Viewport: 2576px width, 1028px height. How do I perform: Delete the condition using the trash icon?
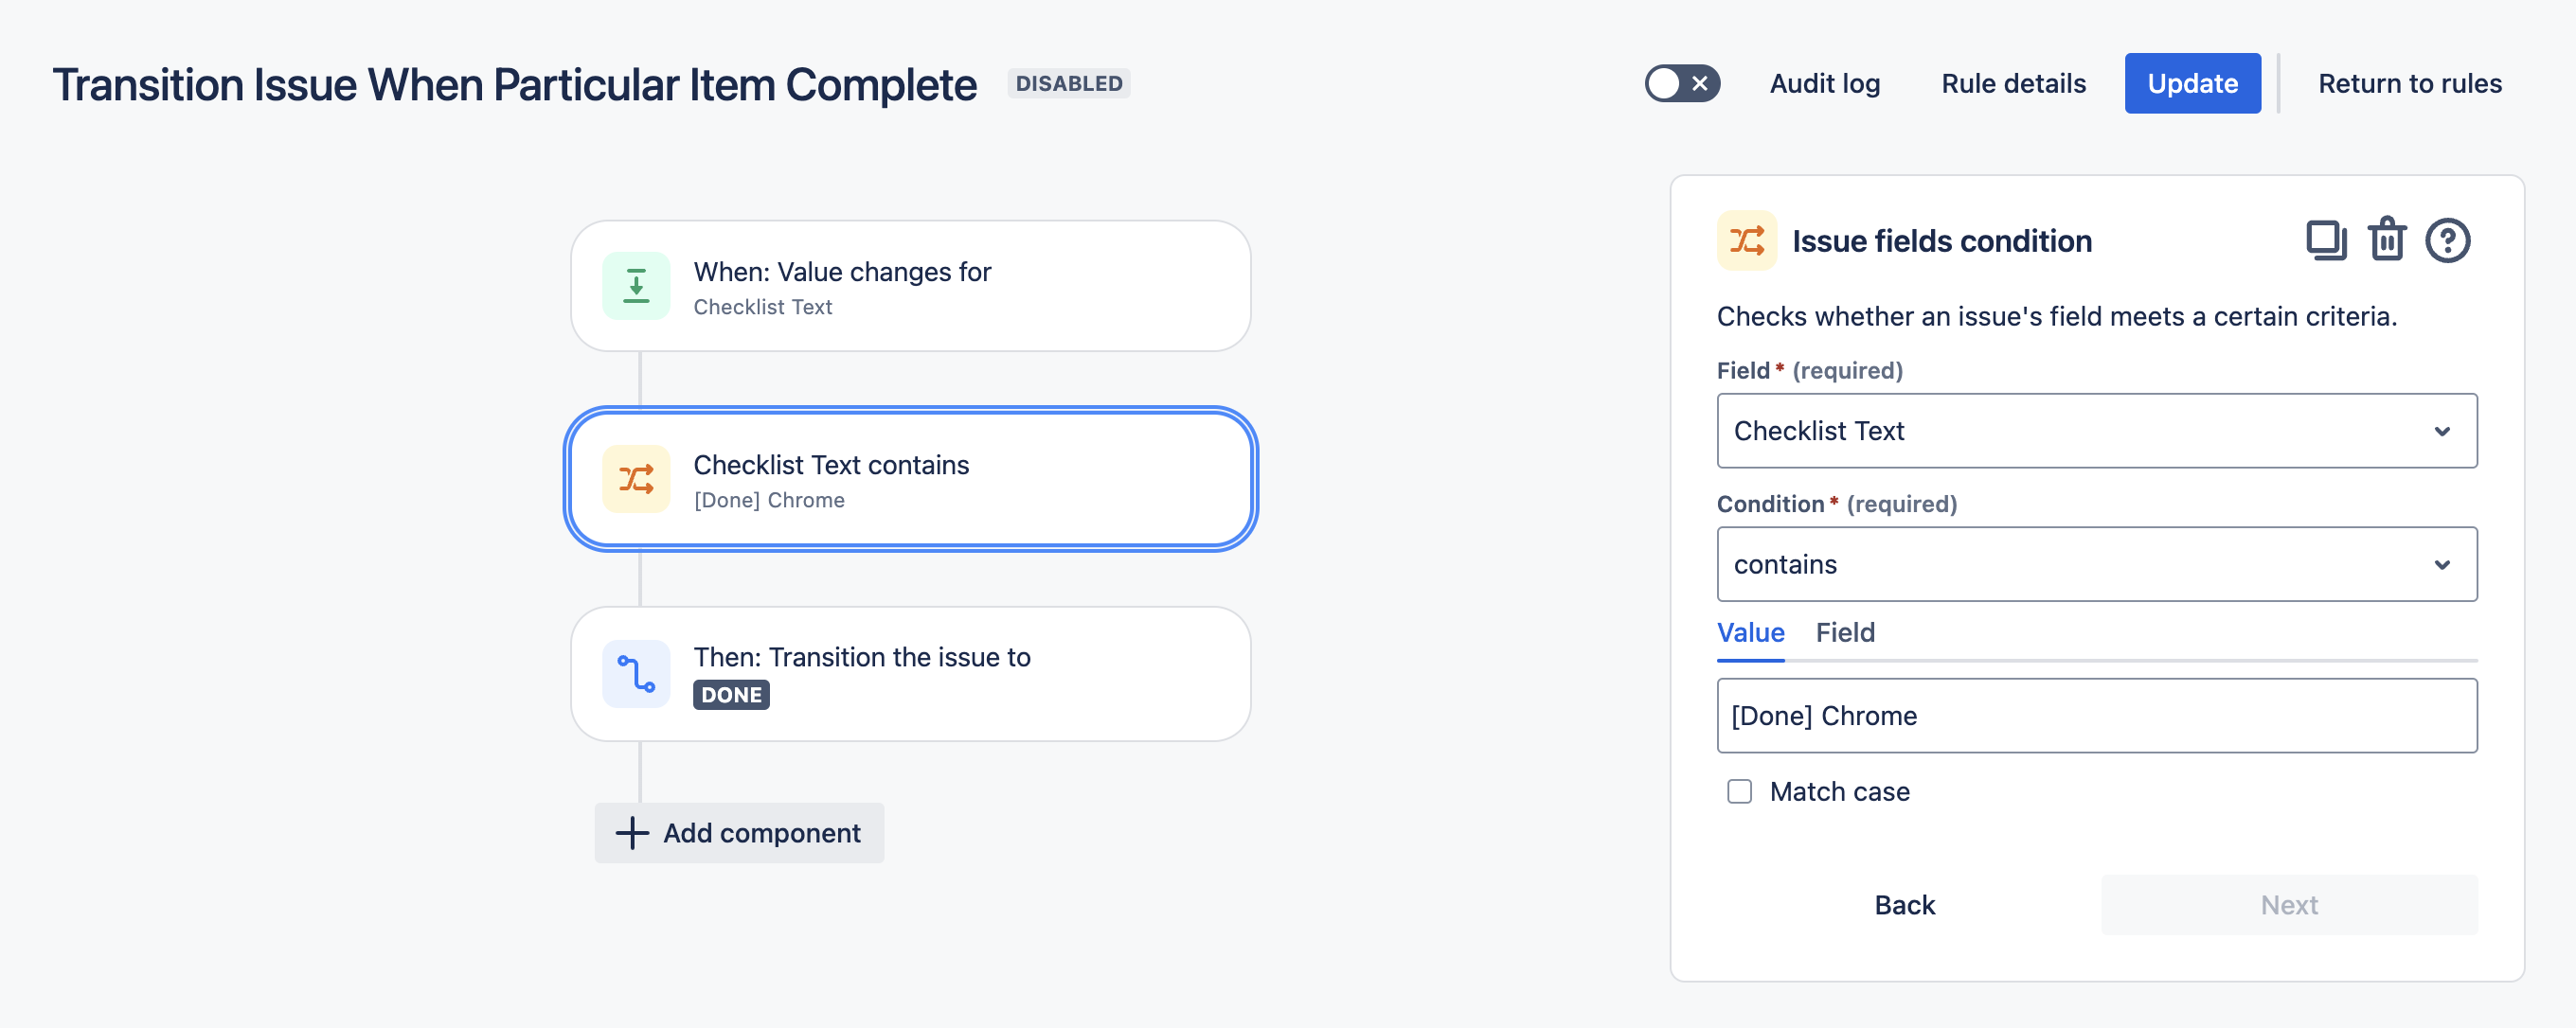point(2386,240)
